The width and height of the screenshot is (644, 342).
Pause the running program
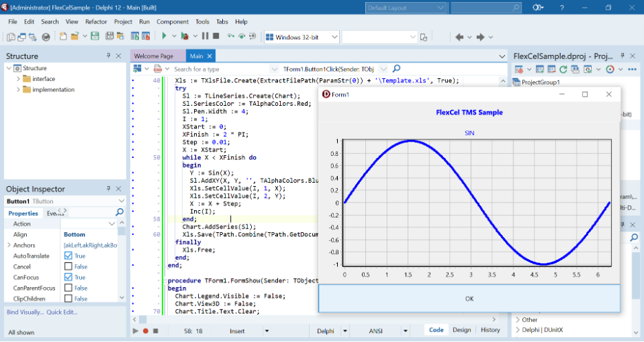click(x=205, y=36)
